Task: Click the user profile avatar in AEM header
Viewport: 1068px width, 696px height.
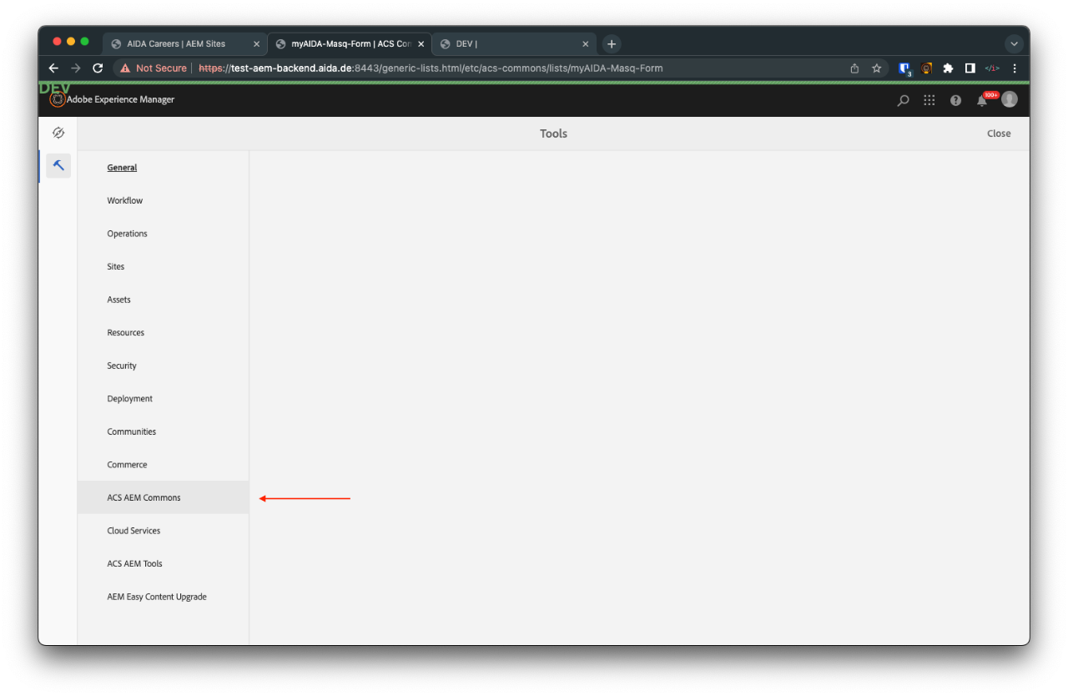Action: click(x=1010, y=99)
